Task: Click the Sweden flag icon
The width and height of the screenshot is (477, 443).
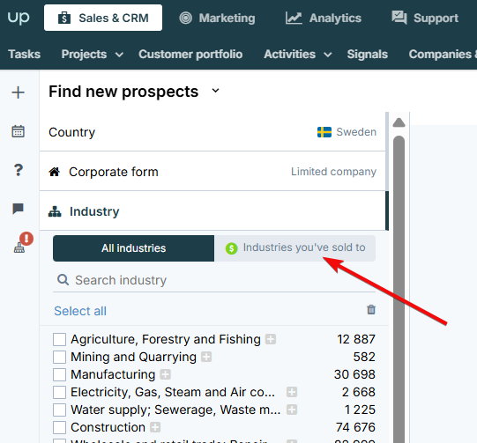Action: 324,132
